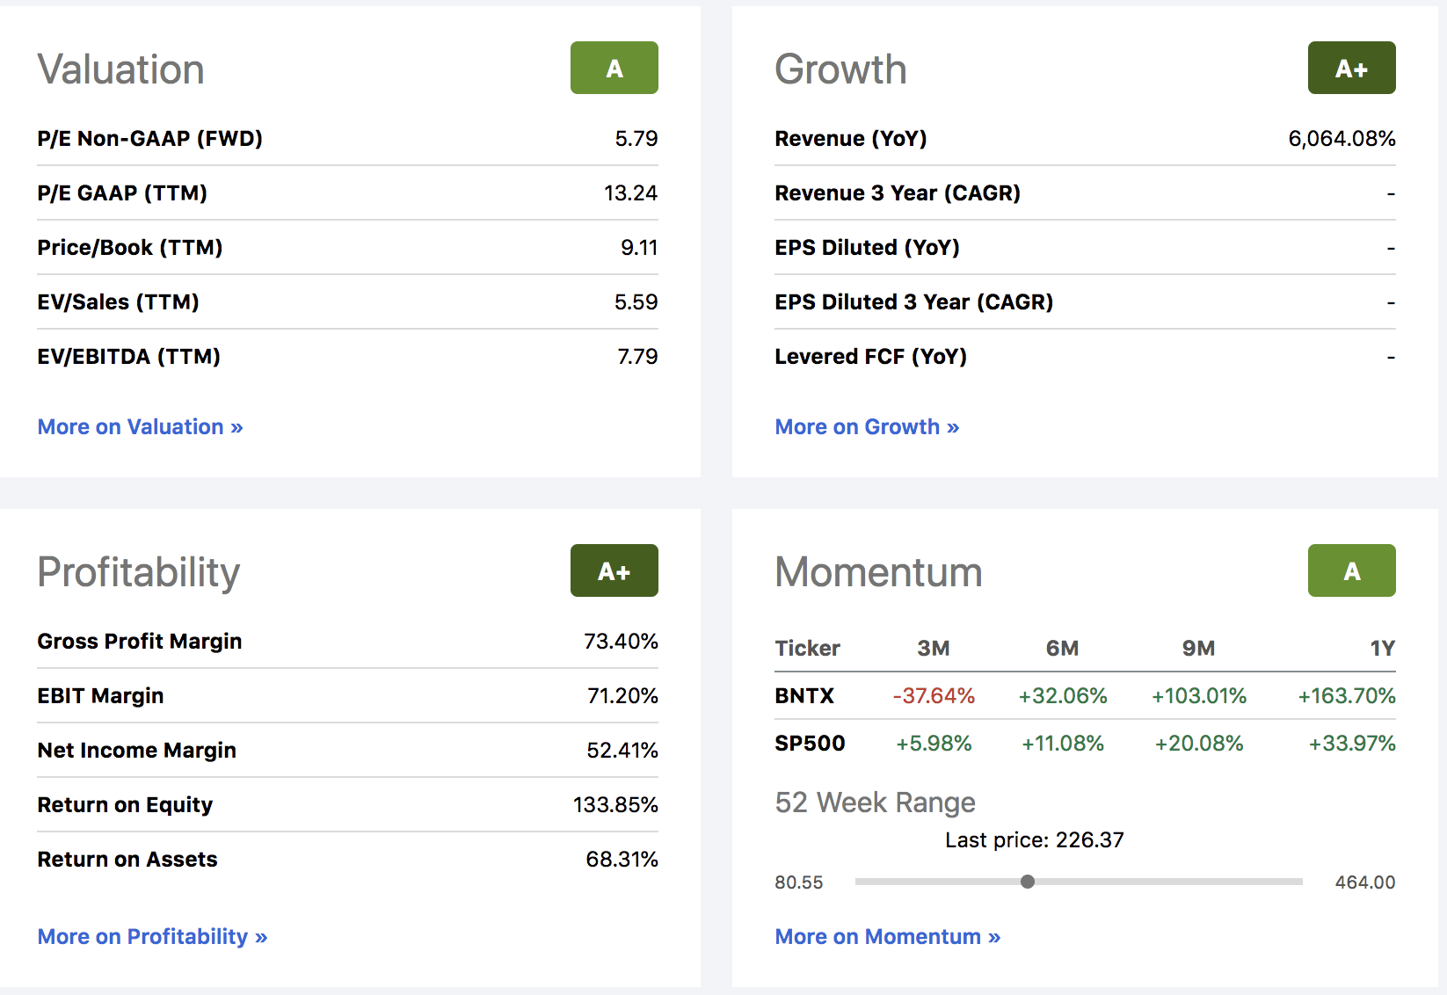Click the BNTX ticker row label

point(804,696)
